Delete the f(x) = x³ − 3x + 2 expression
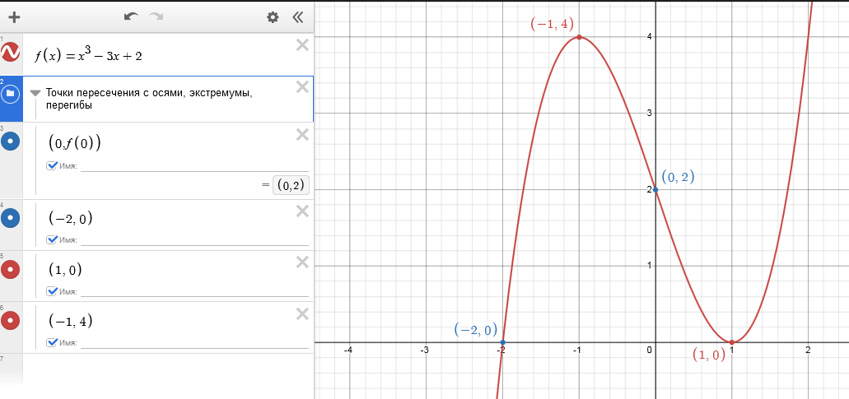 pyautogui.click(x=302, y=45)
